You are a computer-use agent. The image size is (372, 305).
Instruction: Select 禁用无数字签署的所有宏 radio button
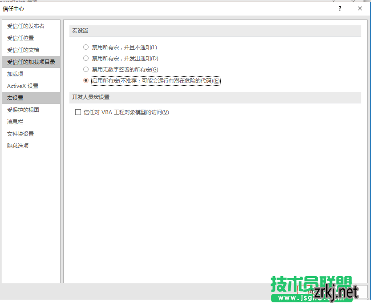pos(86,69)
